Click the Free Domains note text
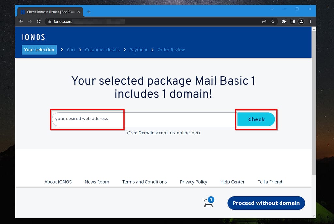 [163, 133]
